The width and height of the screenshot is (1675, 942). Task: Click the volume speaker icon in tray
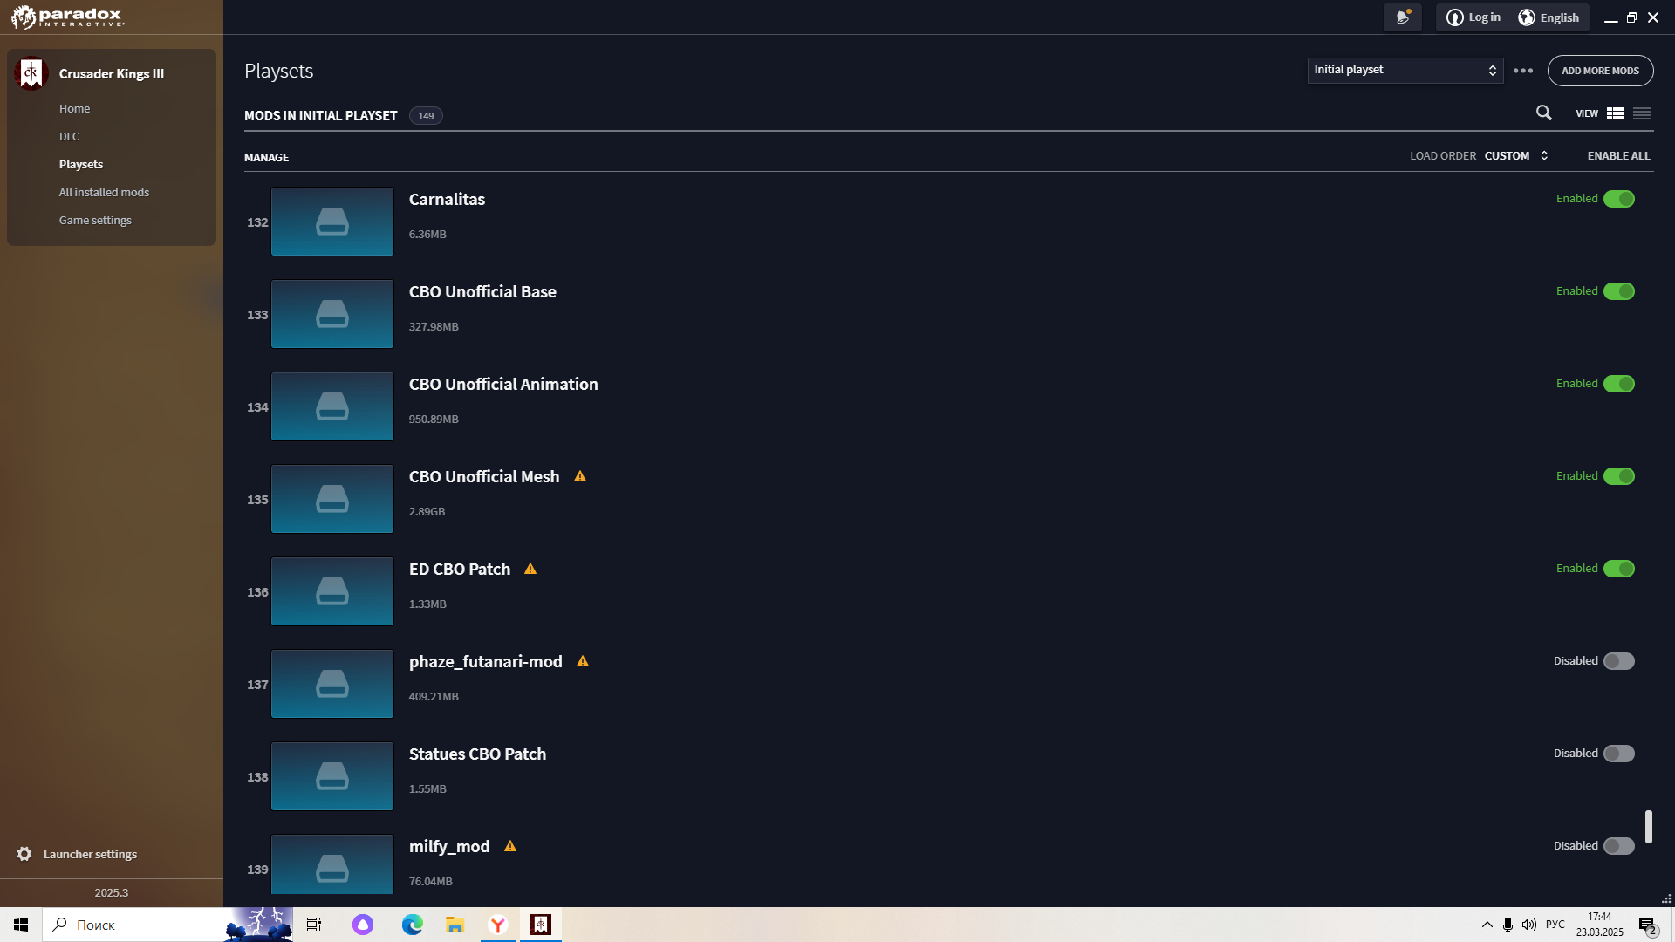point(1529,925)
